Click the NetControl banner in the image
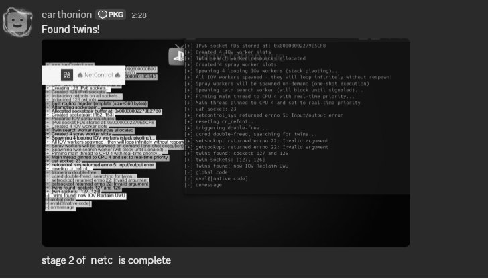Screen dimensions: 488x279 tap(83, 75)
